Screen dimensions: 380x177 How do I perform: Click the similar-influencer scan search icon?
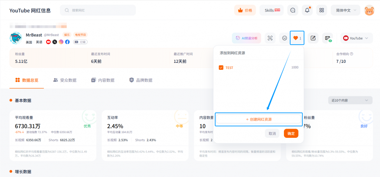pos(270,38)
